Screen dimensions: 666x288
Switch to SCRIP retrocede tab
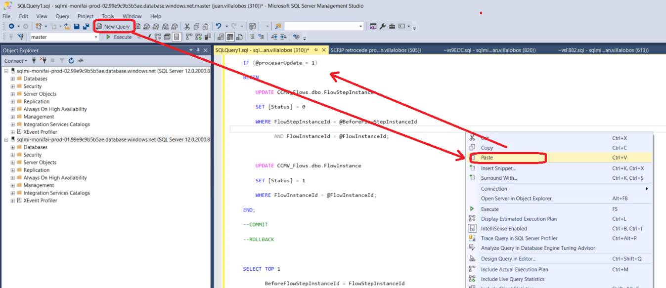click(376, 50)
